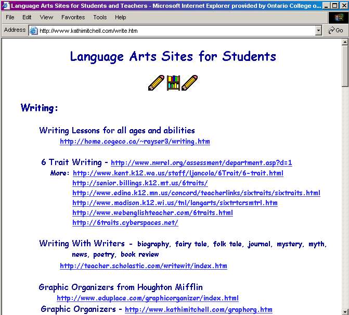Click the Writing: section heading
Viewport: 349px width, 315px height.
(x=40, y=108)
